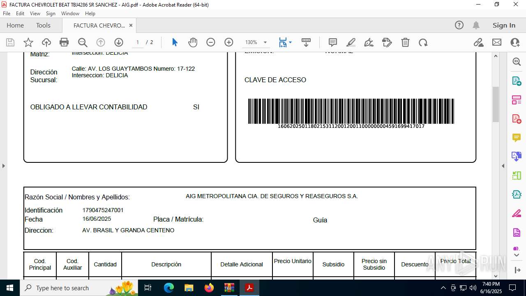The height and width of the screenshot is (296, 526).
Task: Open fill and sign tool
Action: 387,42
